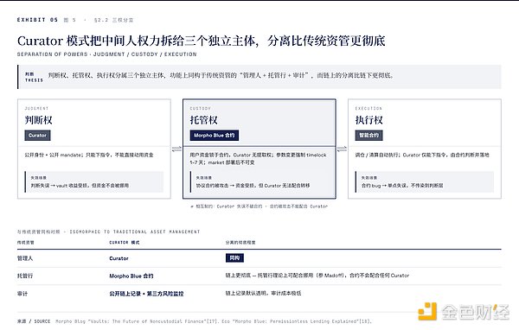
Task: Click the "审计" cell in the table
Action: pos(22,294)
